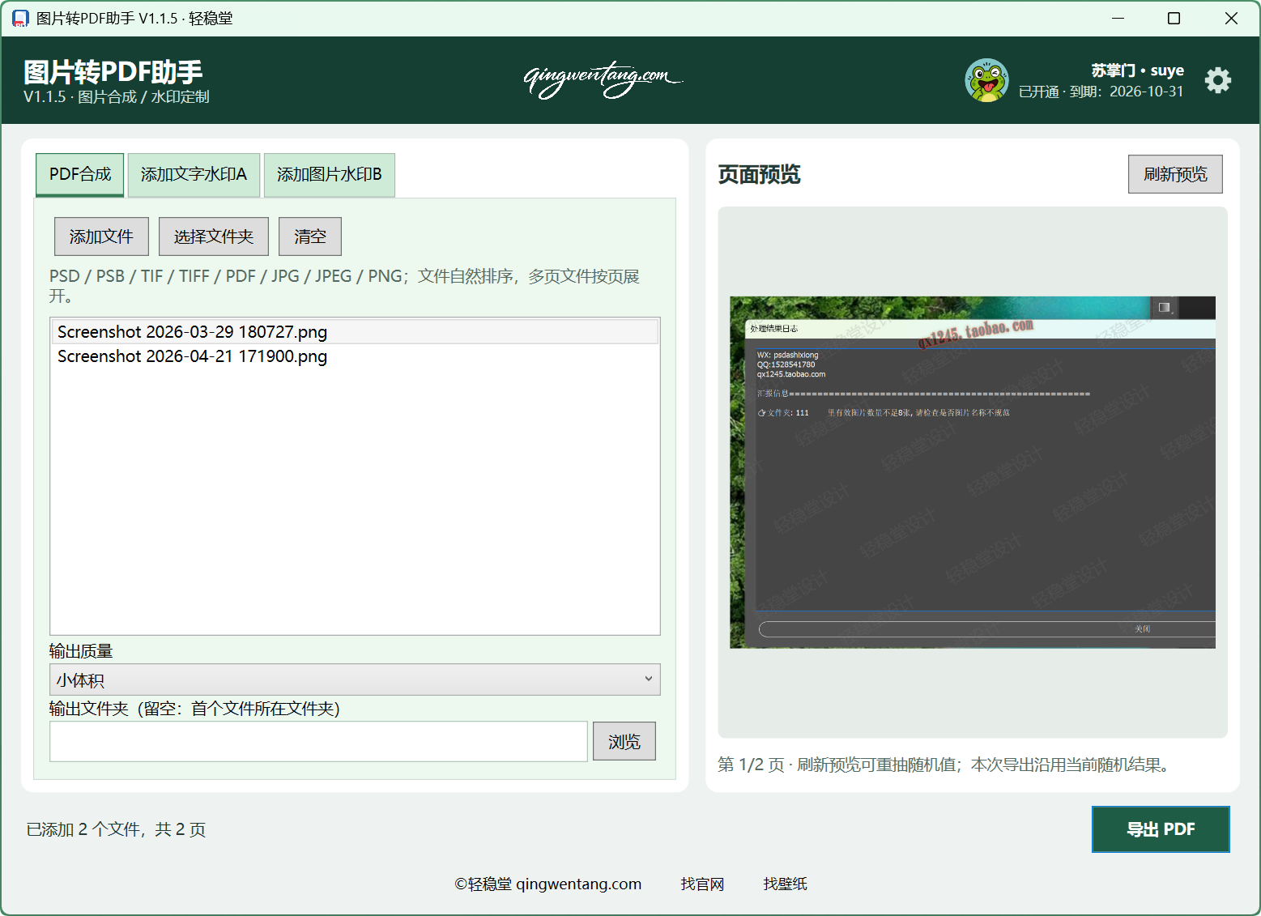Screen dimensions: 1261x916
Task: Click the 页面预览 heading
Action: [759, 174]
